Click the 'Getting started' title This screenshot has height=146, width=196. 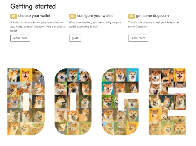tap(33, 6)
